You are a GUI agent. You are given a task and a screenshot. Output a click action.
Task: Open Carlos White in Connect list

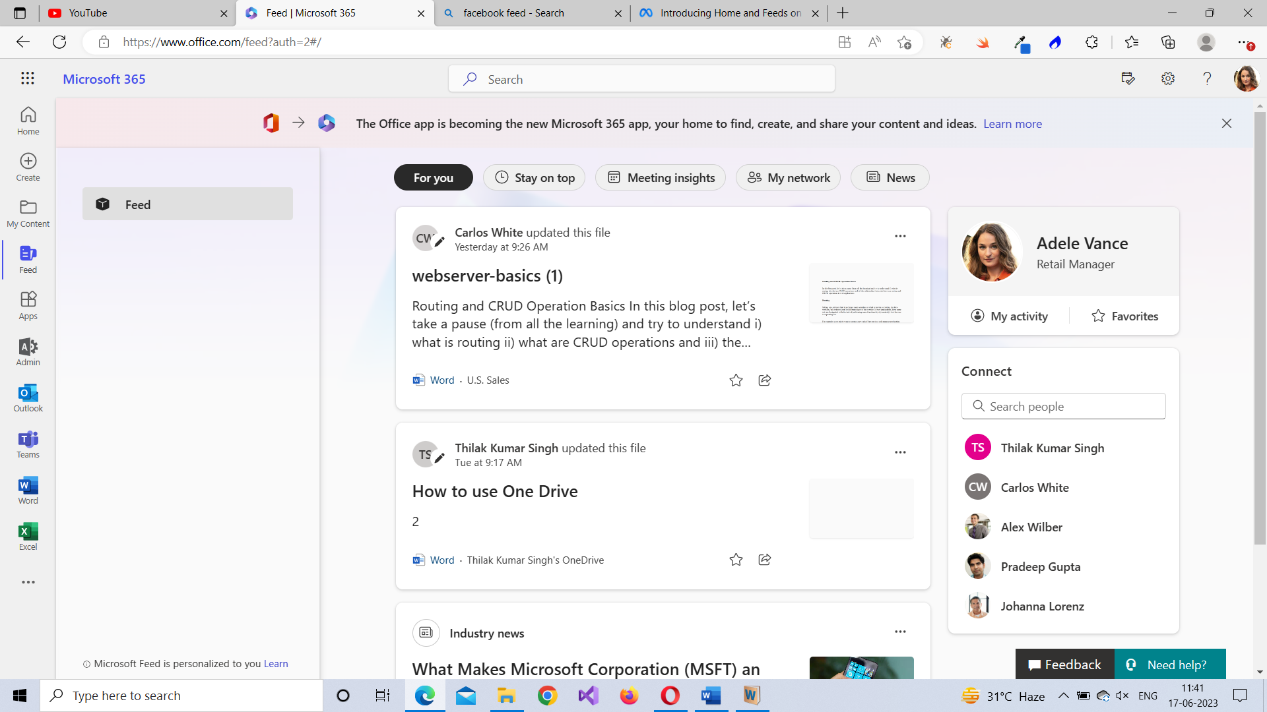point(1017,487)
